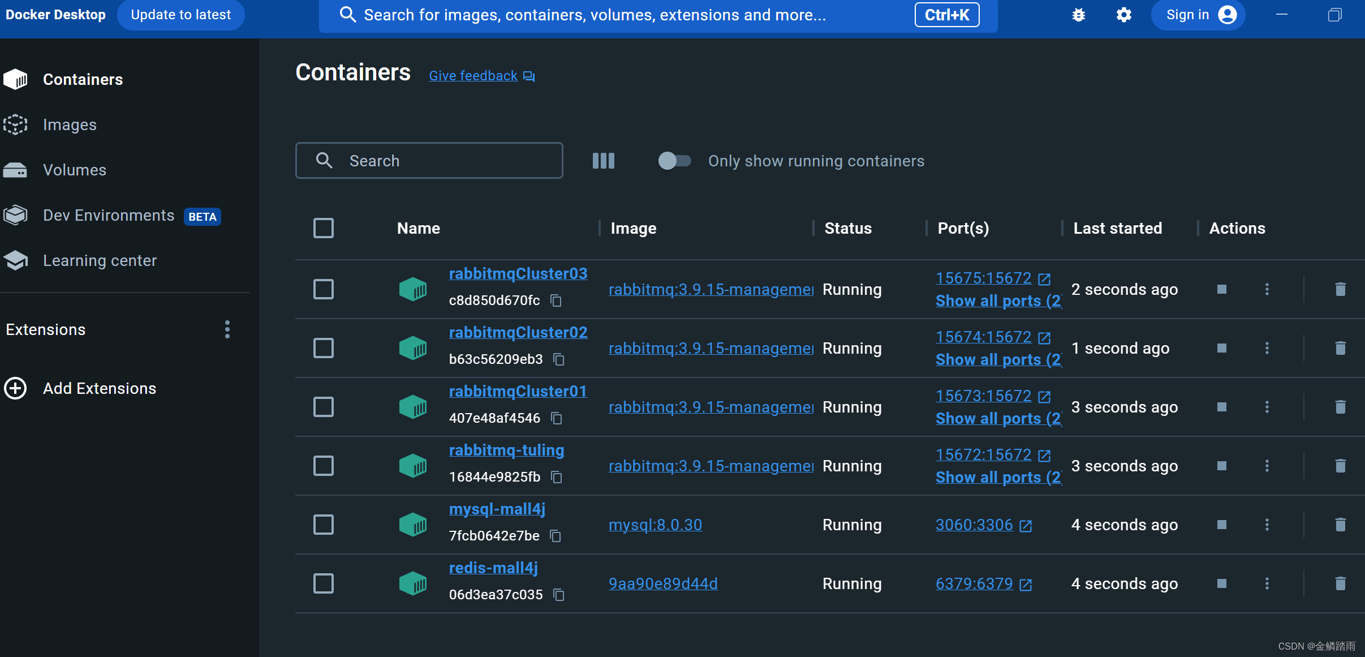Click the global search bar
The height and width of the screenshot is (657, 1365).
pyautogui.click(x=658, y=15)
